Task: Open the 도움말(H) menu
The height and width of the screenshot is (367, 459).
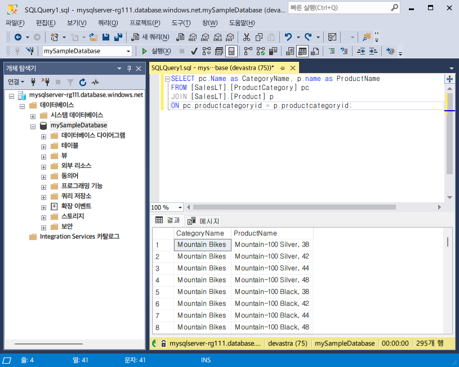Action: 242,23
